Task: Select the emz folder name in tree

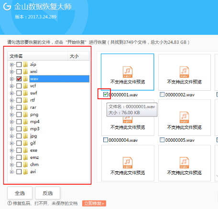Action: [x=34, y=157]
